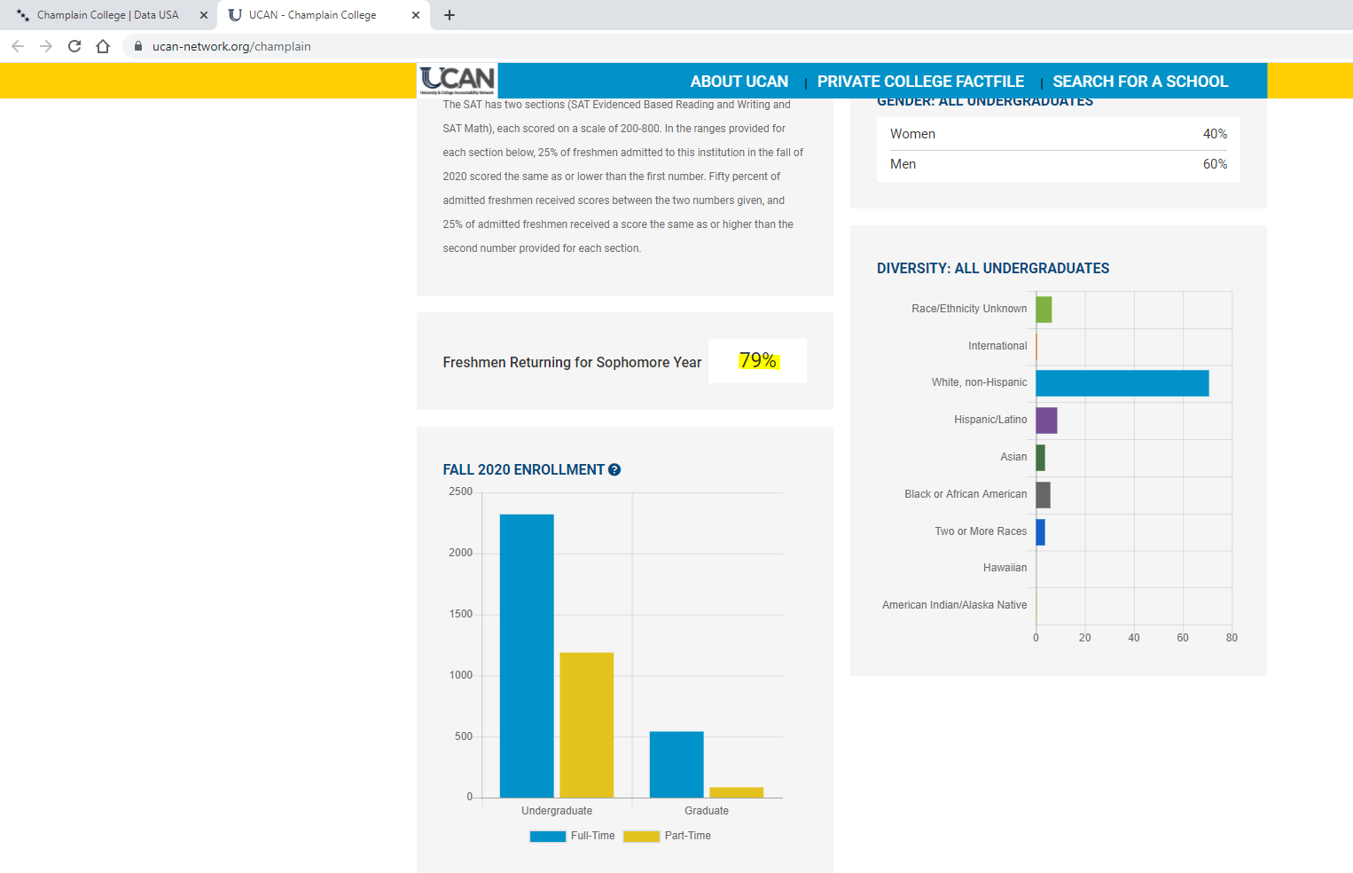Screen dimensions: 1353x873
Task: Click the site security padlock icon
Action: point(138,46)
